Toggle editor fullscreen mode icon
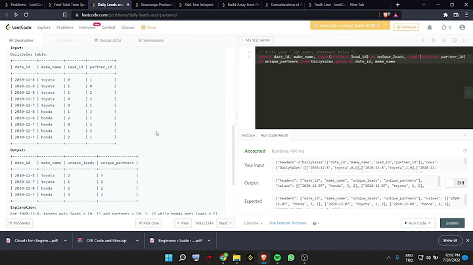Viewport: 473px width, 265px height. 465,40
